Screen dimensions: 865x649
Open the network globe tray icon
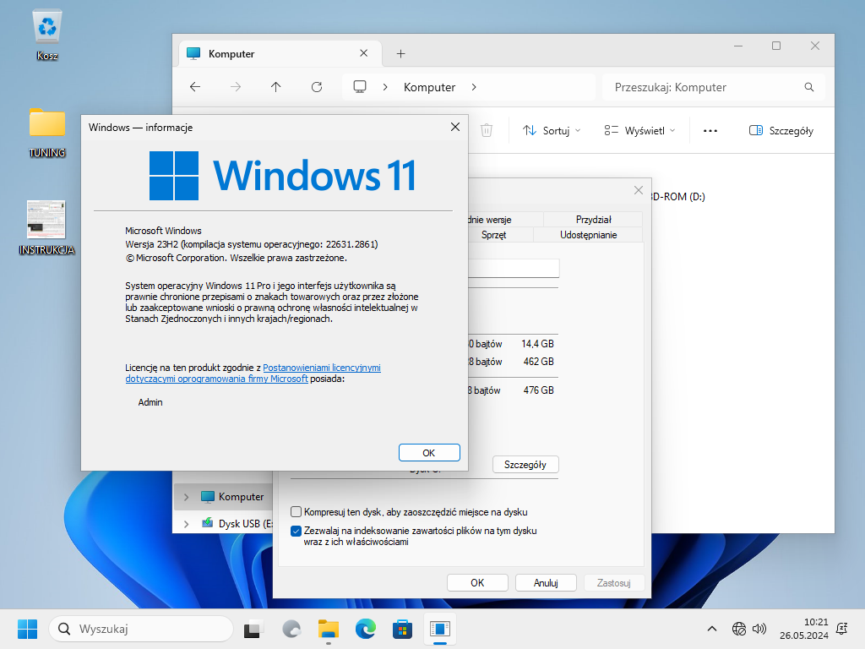(x=738, y=629)
